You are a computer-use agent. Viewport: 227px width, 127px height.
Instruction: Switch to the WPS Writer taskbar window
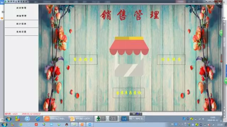click(x=133, y=119)
